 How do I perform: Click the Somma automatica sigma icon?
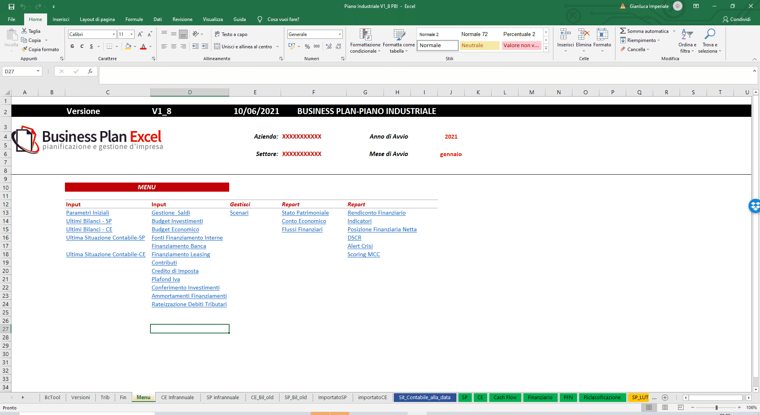[x=623, y=31]
